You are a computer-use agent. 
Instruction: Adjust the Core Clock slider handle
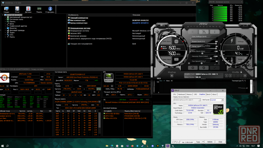(203, 53)
